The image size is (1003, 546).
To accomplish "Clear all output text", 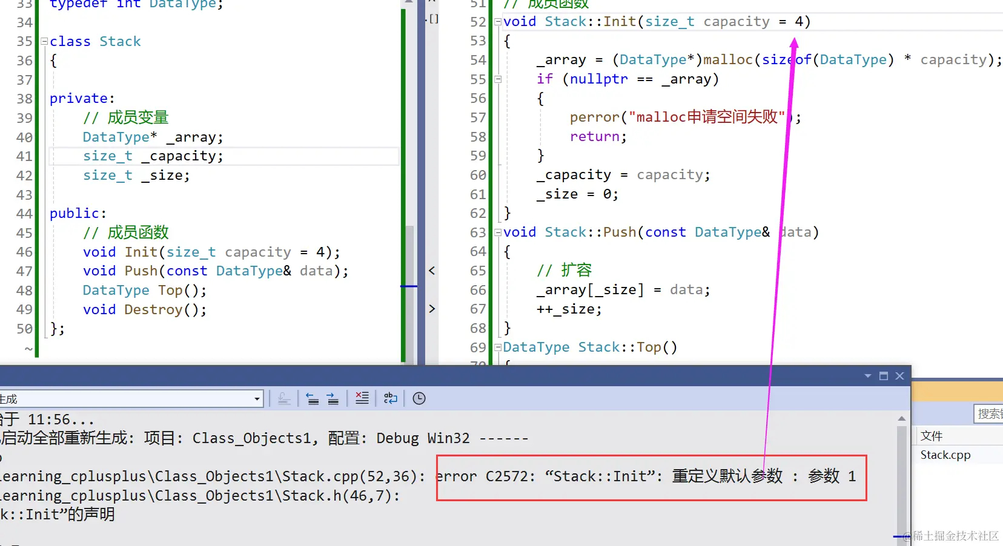I will (x=362, y=398).
